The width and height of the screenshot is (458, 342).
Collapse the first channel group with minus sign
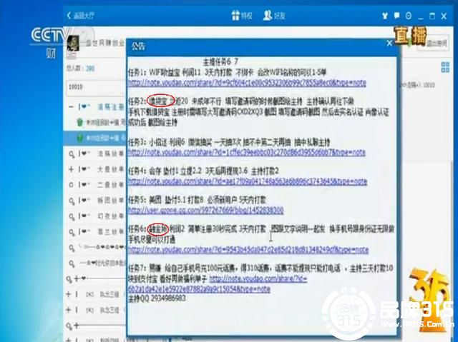click(71, 107)
